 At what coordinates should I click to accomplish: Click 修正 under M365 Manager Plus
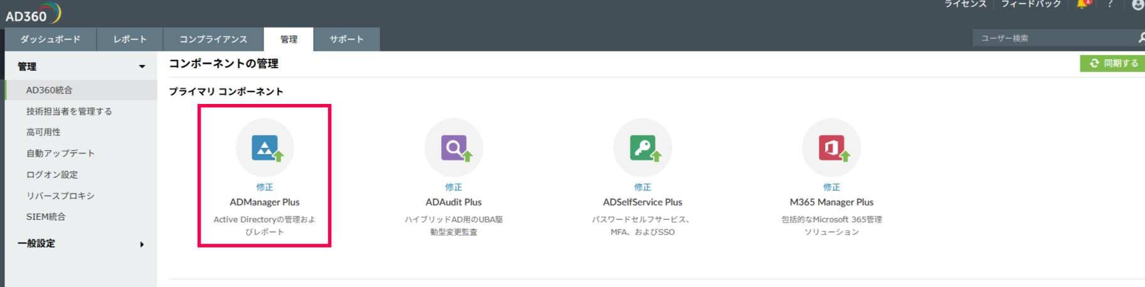click(x=831, y=187)
